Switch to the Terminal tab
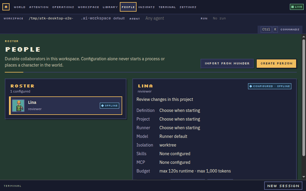Screen dimensions: 306x191 click(167, 7)
